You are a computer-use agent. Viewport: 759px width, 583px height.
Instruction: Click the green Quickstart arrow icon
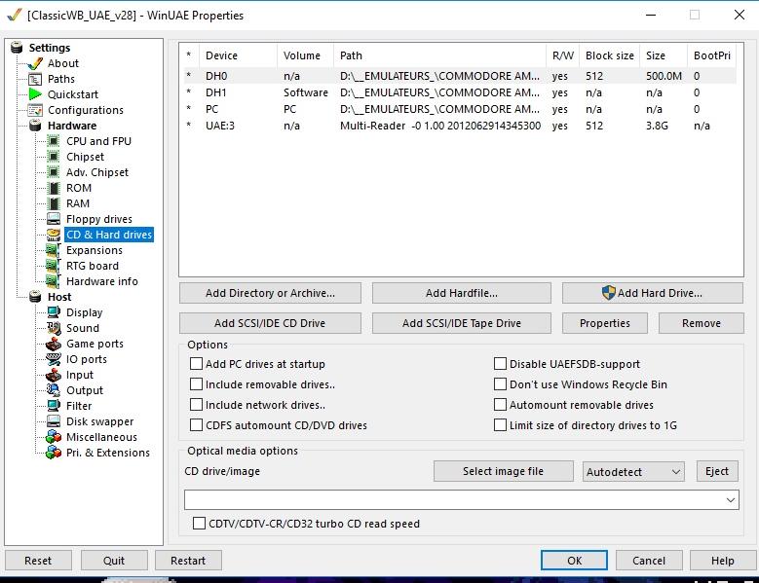pyautogui.click(x=35, y=94)
